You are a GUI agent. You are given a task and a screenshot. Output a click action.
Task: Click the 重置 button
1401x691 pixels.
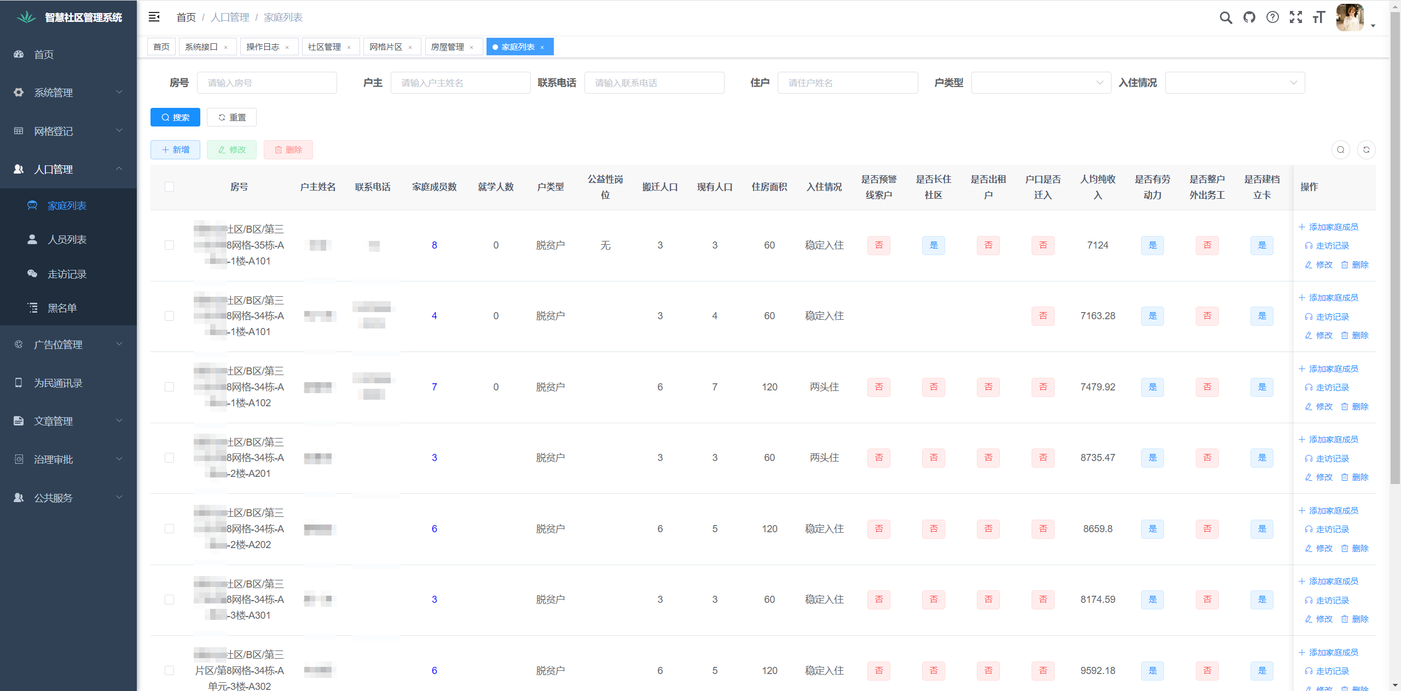(231, 117)
